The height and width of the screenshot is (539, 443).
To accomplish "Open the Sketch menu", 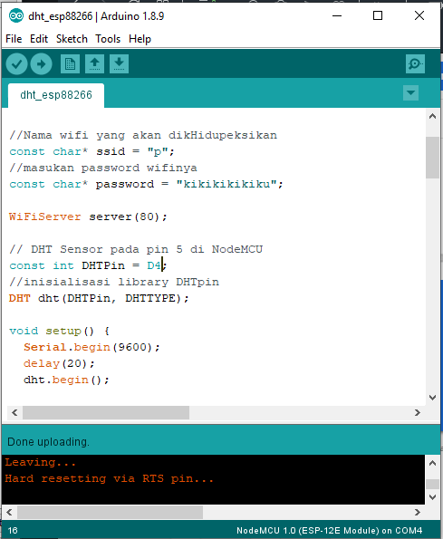I will (72, 39).
